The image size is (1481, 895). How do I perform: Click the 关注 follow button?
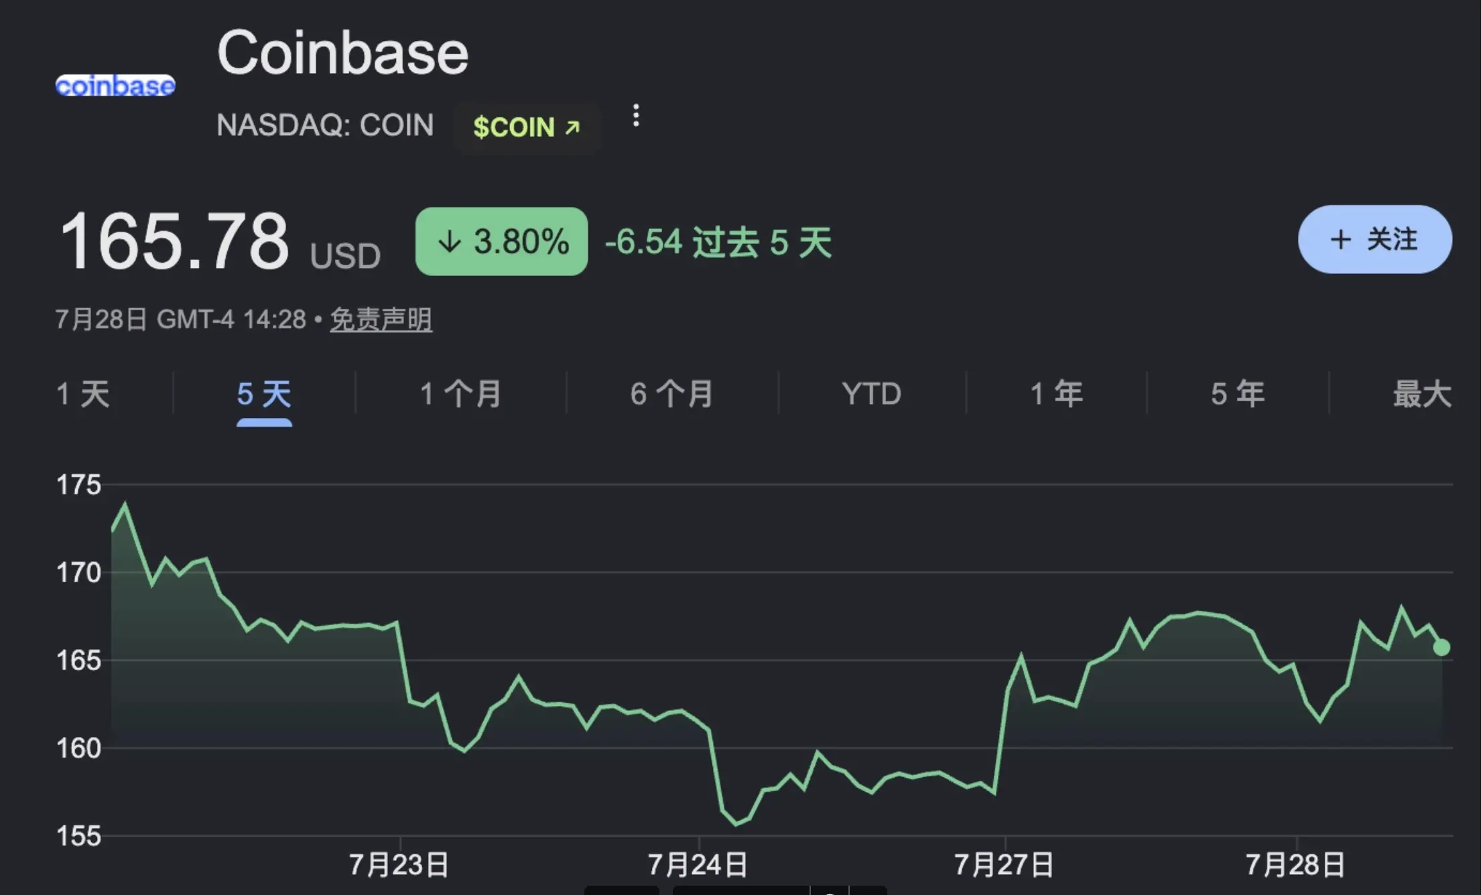pyautogui.click(x=1374, y=239)
